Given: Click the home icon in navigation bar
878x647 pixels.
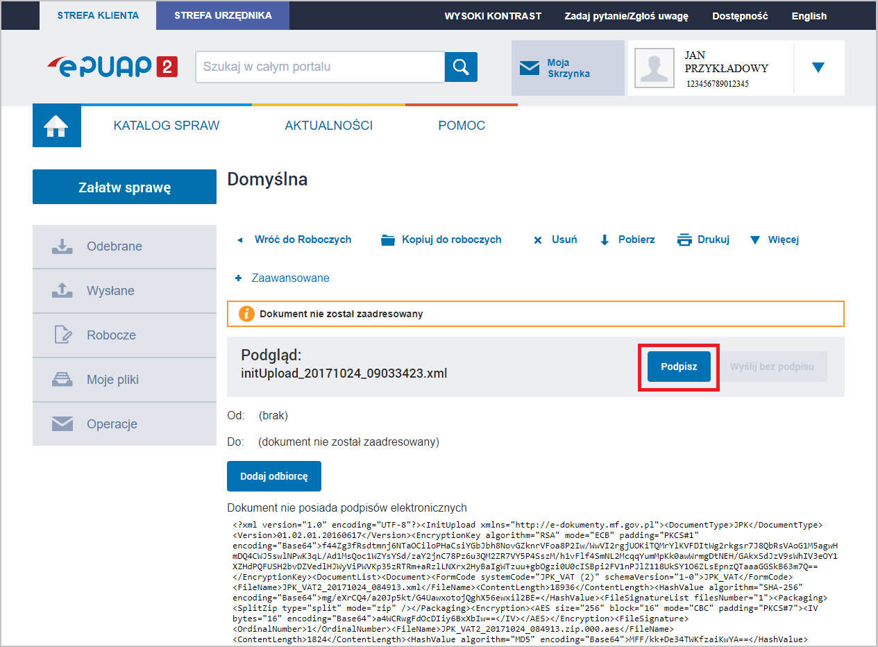Looking at the screenshot, I should 56,125.
